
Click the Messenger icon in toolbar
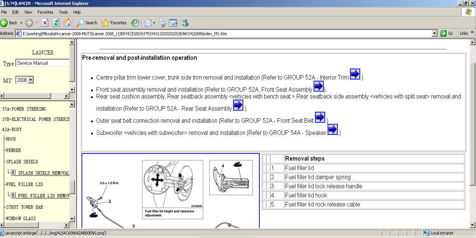184,23
